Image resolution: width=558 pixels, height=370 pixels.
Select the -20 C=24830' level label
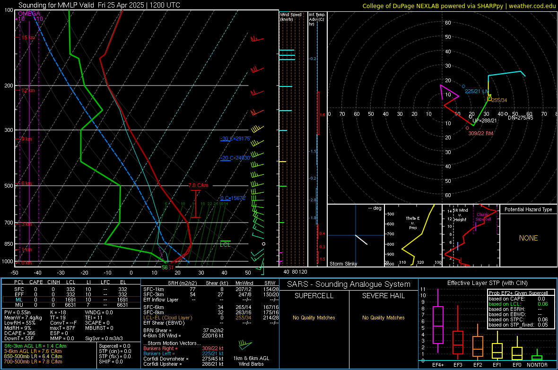[x=235, y=158]
